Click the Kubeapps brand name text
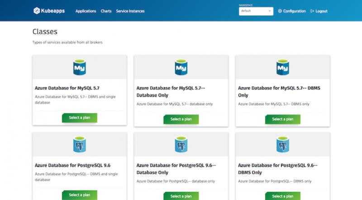362x200 pixels. pos(53,11)
